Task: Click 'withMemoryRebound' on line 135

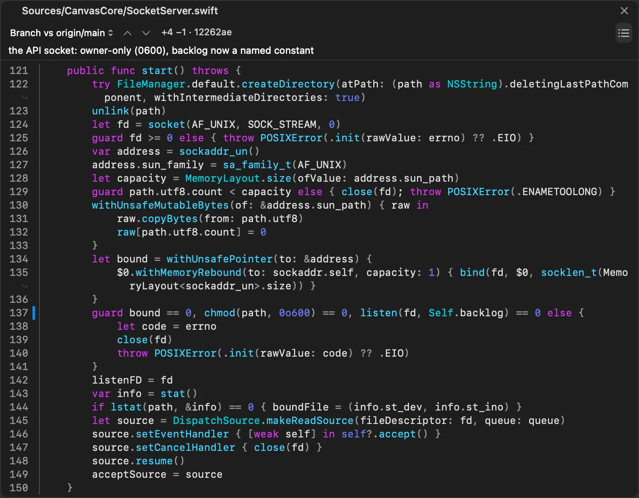Action: [x=188, y=273]
